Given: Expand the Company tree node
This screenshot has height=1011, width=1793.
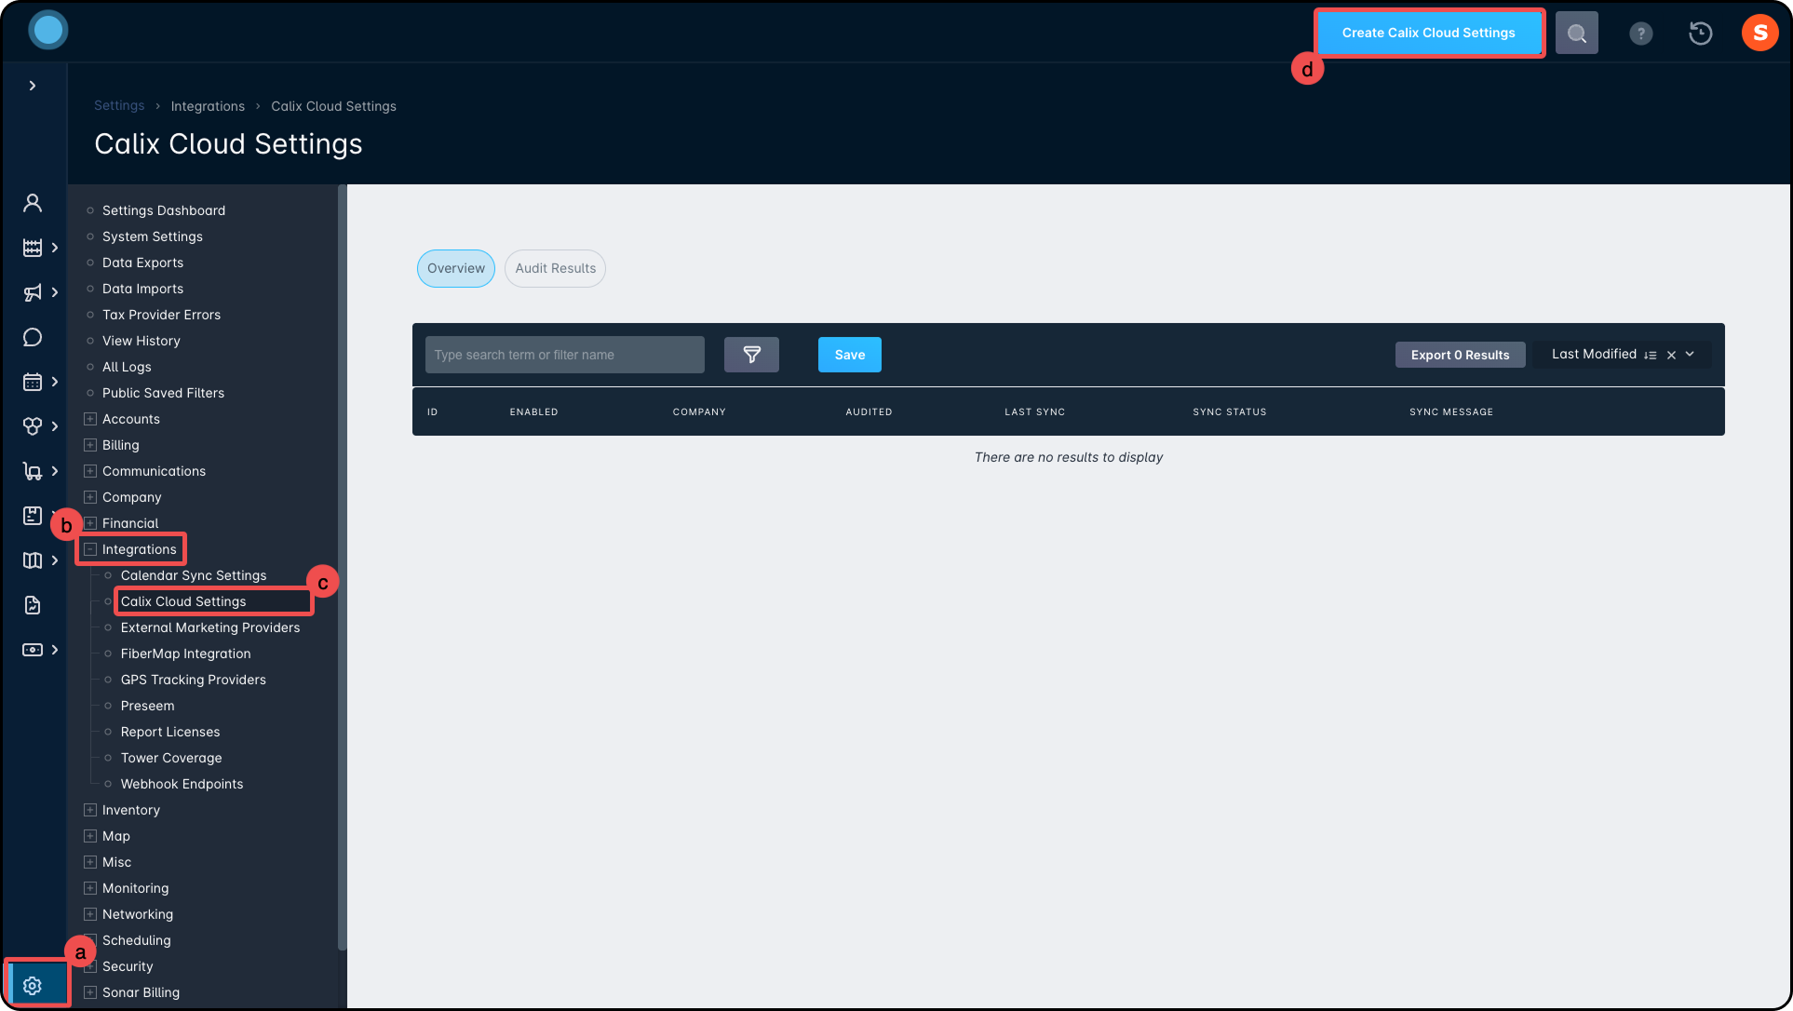Looking at the screenshot, I should (90, 497).
